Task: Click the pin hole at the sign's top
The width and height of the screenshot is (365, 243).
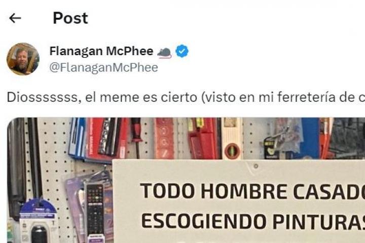Action: pos(256,166)
